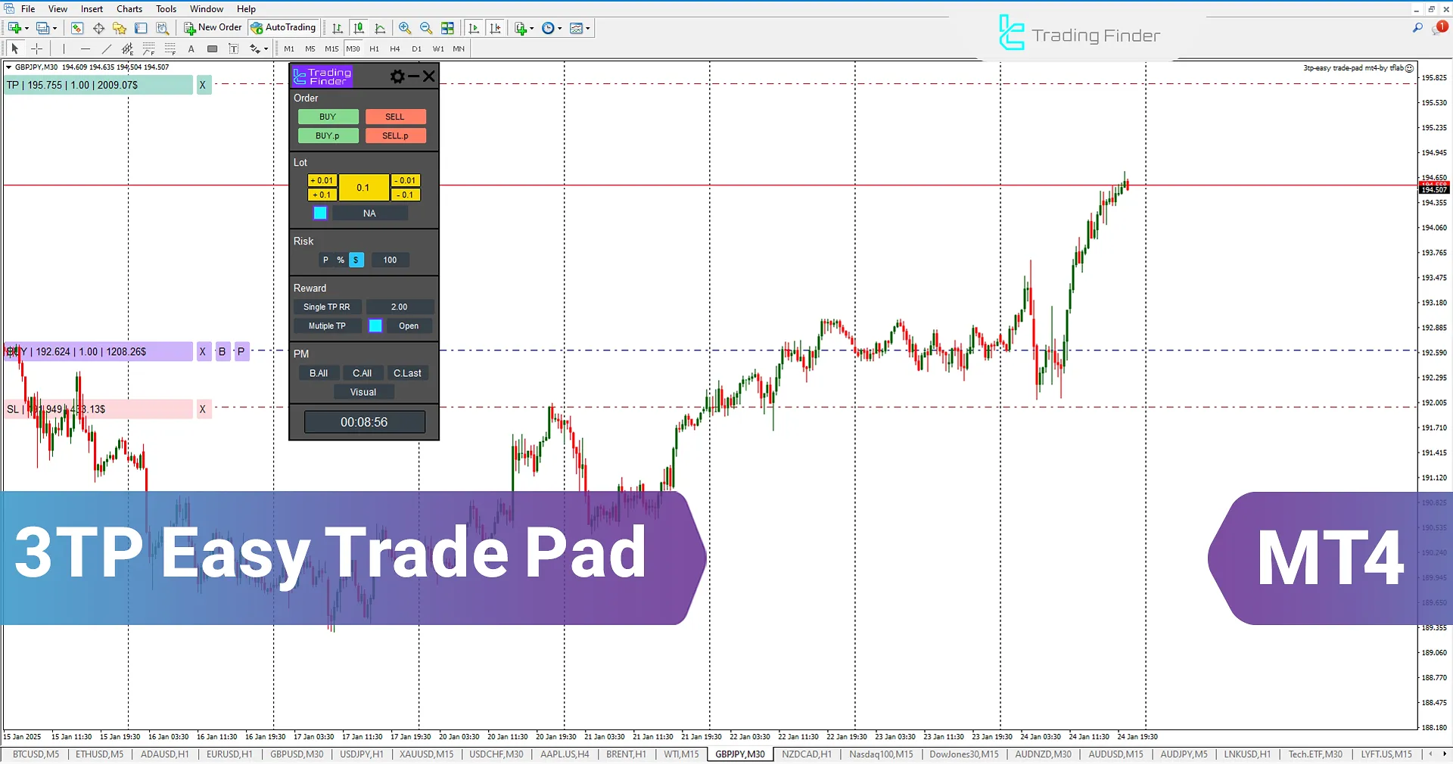Open the Tools menu
This screenshot has height=765, width=1453.
(x=166, y=9)
